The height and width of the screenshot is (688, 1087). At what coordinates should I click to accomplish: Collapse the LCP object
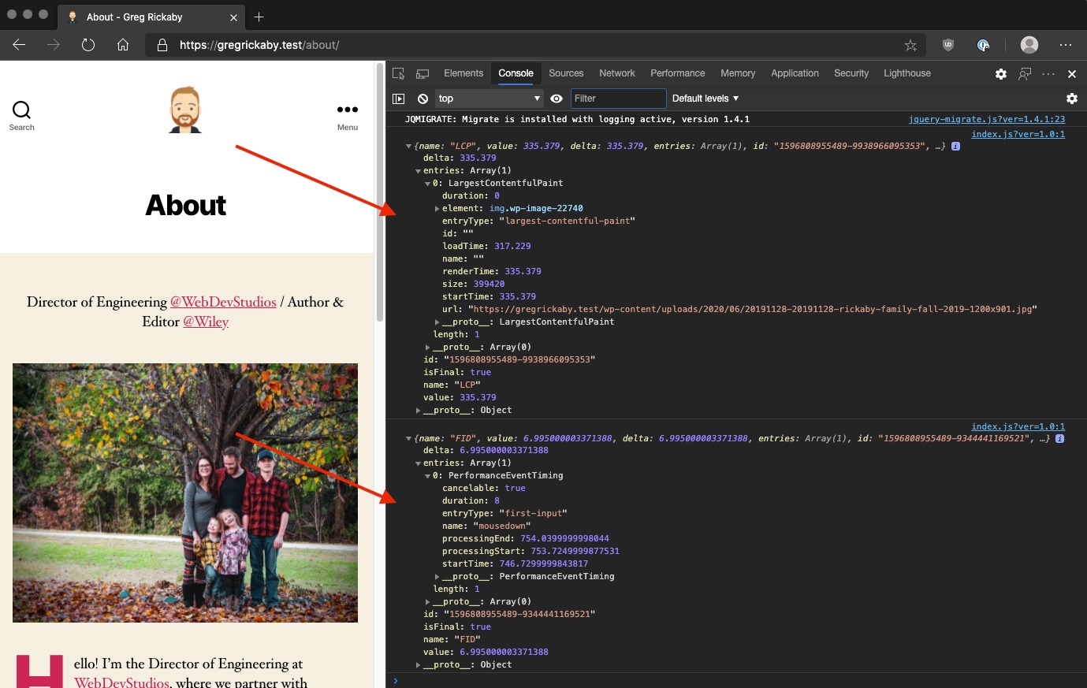pos(408,146)
